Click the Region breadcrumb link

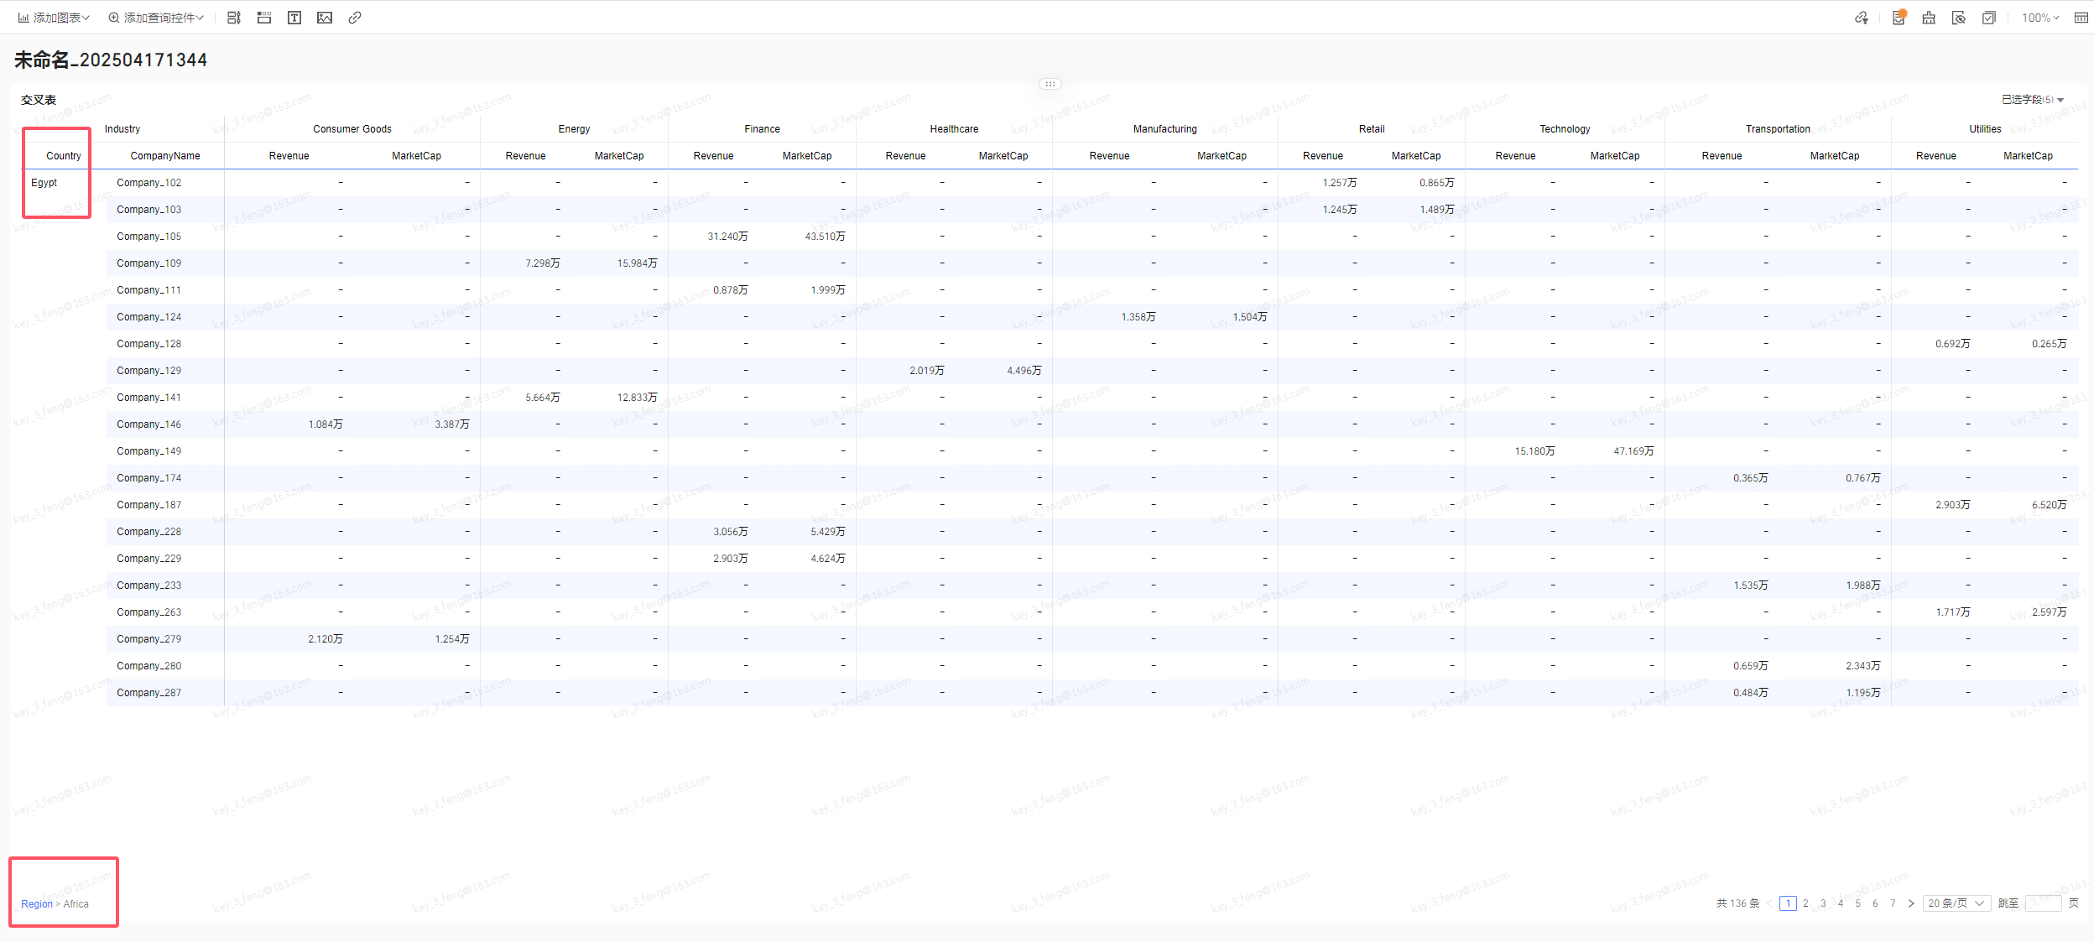coord(37,904)
